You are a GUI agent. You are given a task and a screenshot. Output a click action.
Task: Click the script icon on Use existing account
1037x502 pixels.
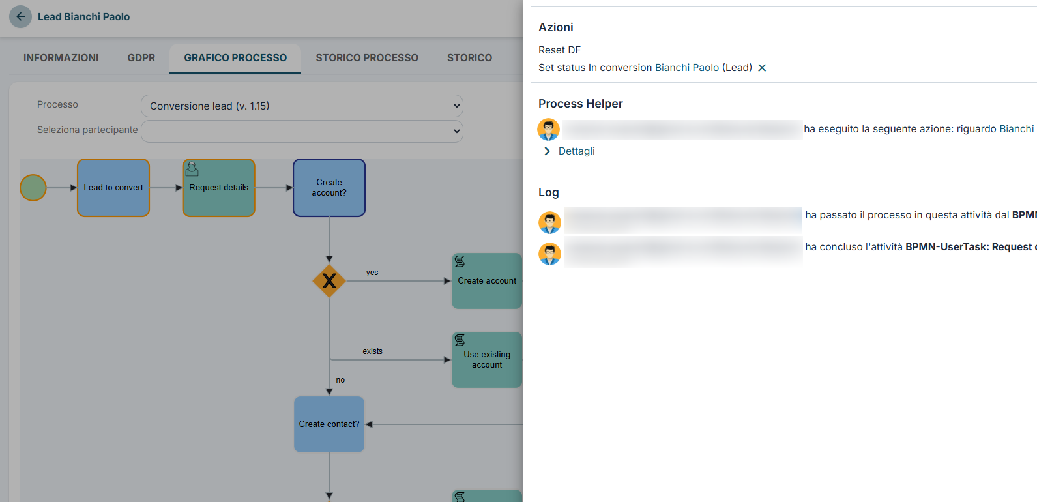[x=460, y=340]
